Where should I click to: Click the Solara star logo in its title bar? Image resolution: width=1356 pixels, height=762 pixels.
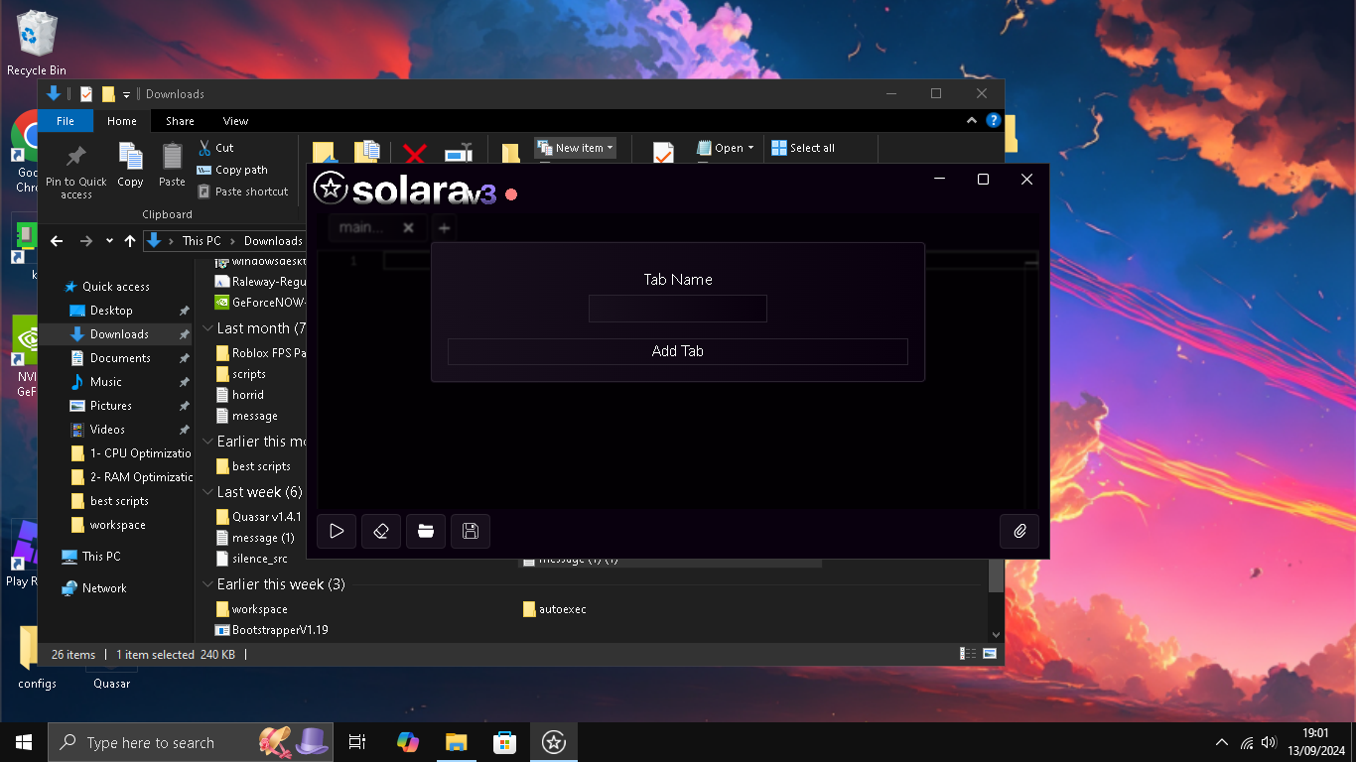[x=330, y=189]
